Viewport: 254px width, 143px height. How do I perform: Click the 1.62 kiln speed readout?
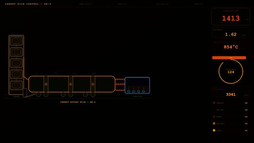[231, 35]
